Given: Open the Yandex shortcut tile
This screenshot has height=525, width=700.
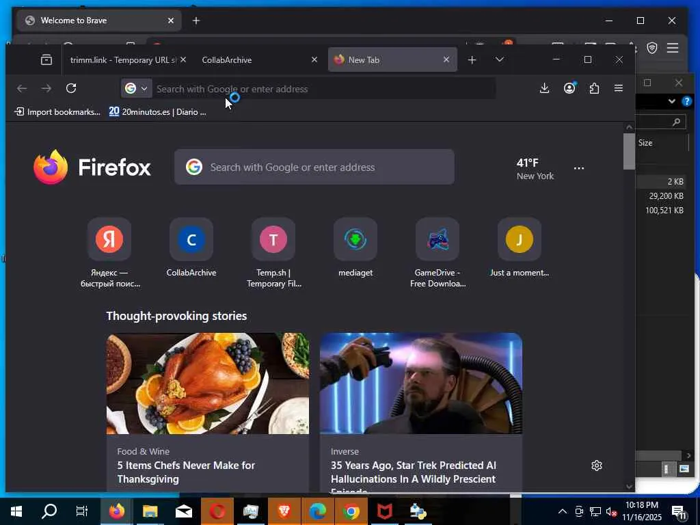Looking at the screenshot, I should pos(109,253).
